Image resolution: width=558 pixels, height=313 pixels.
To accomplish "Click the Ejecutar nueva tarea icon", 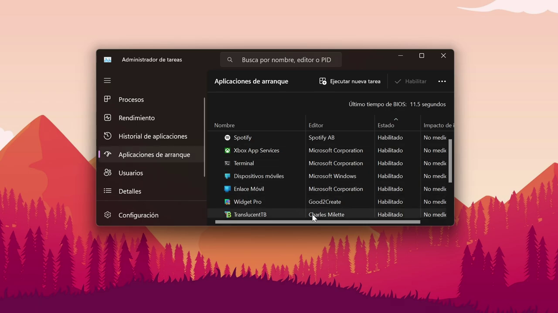I will [x=323, y=81].
